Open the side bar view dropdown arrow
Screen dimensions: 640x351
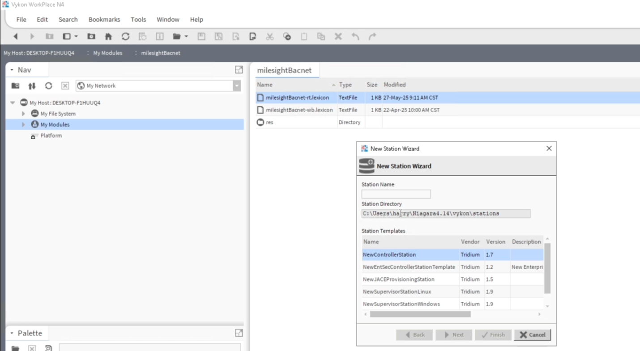(76, 37)
